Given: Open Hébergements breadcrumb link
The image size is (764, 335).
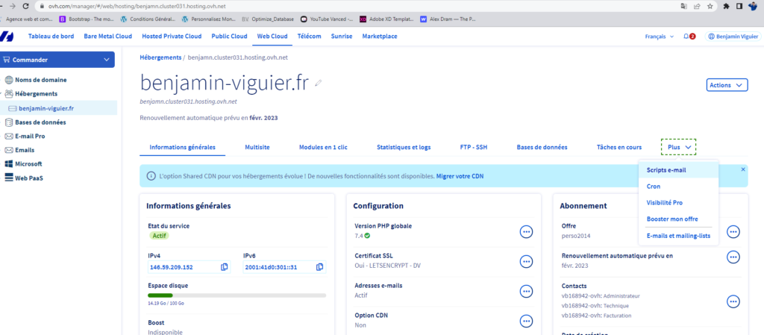Looking at the screenshot, I should point(160,57).
